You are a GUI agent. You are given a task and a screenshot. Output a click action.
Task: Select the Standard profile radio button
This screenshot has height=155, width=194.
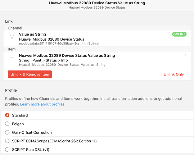[x=7, y=115]
